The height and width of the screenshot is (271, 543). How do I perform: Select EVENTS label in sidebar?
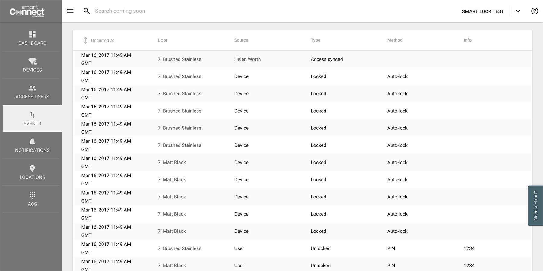click(32, 123)
